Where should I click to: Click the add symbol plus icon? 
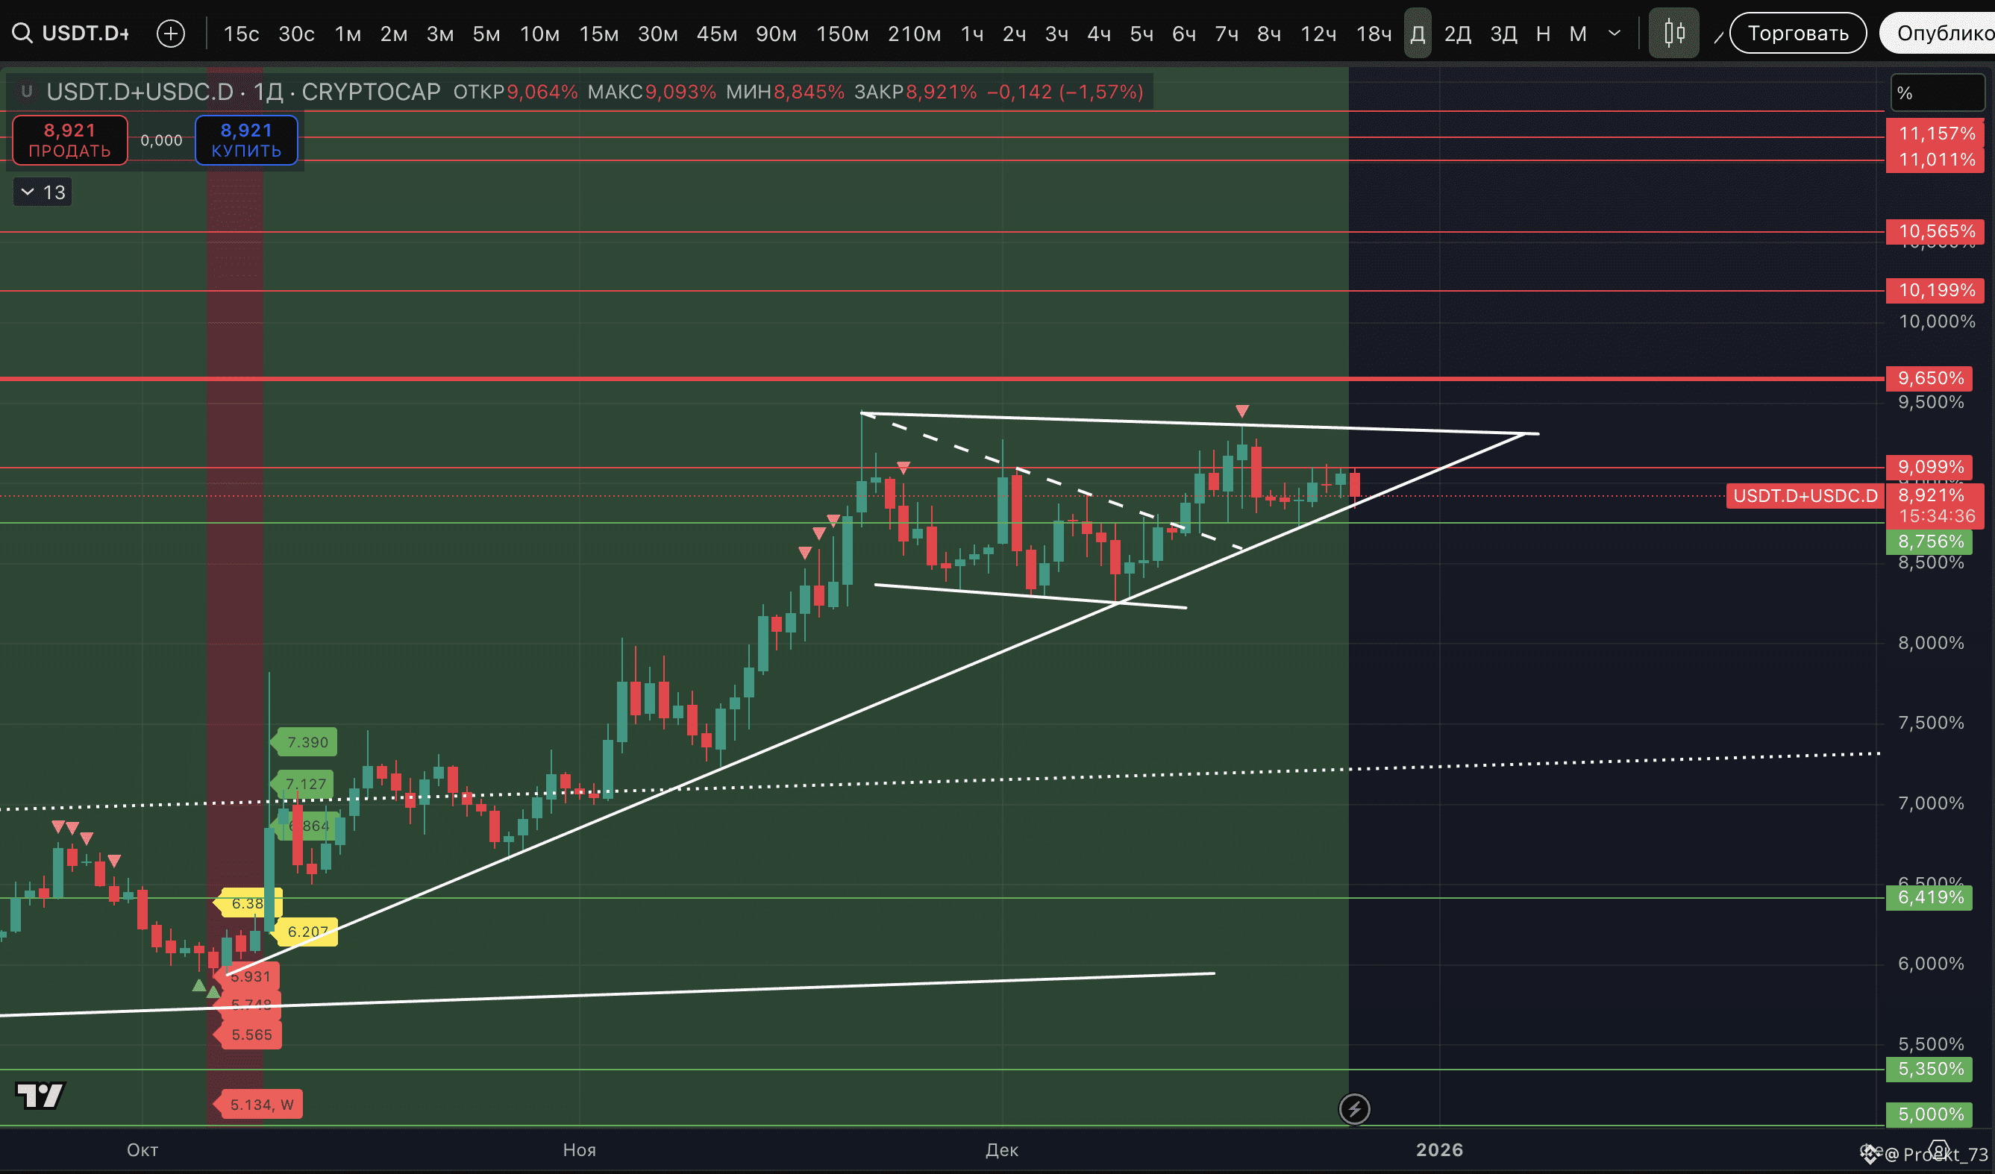pyautogui.click(x=170, y=34)
